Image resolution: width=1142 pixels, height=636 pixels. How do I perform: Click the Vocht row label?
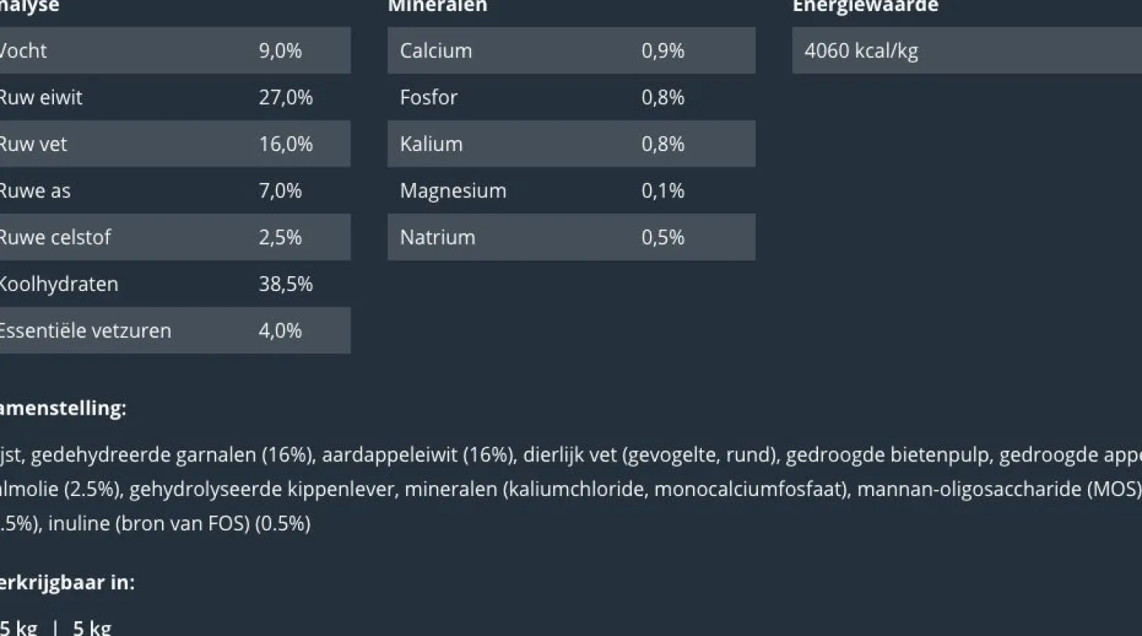[x=23, y=51]
